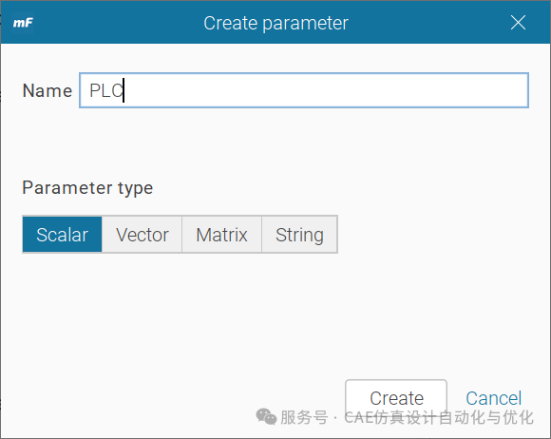This screenshot has width=551, height=439.
Task: Pick the String parameter type
Action: (x=299, y=235)
